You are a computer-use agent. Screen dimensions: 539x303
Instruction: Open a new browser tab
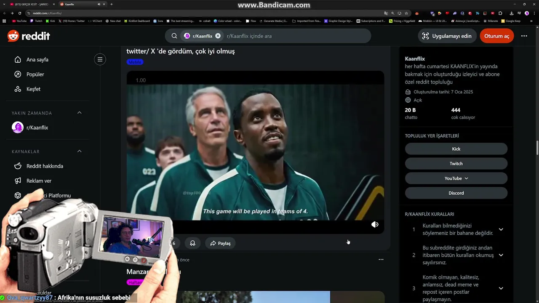point(112,4)
